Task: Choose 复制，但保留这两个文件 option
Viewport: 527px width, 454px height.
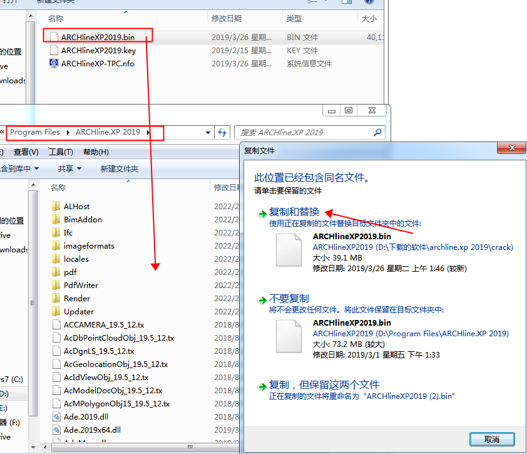Action: click(324, 384)
